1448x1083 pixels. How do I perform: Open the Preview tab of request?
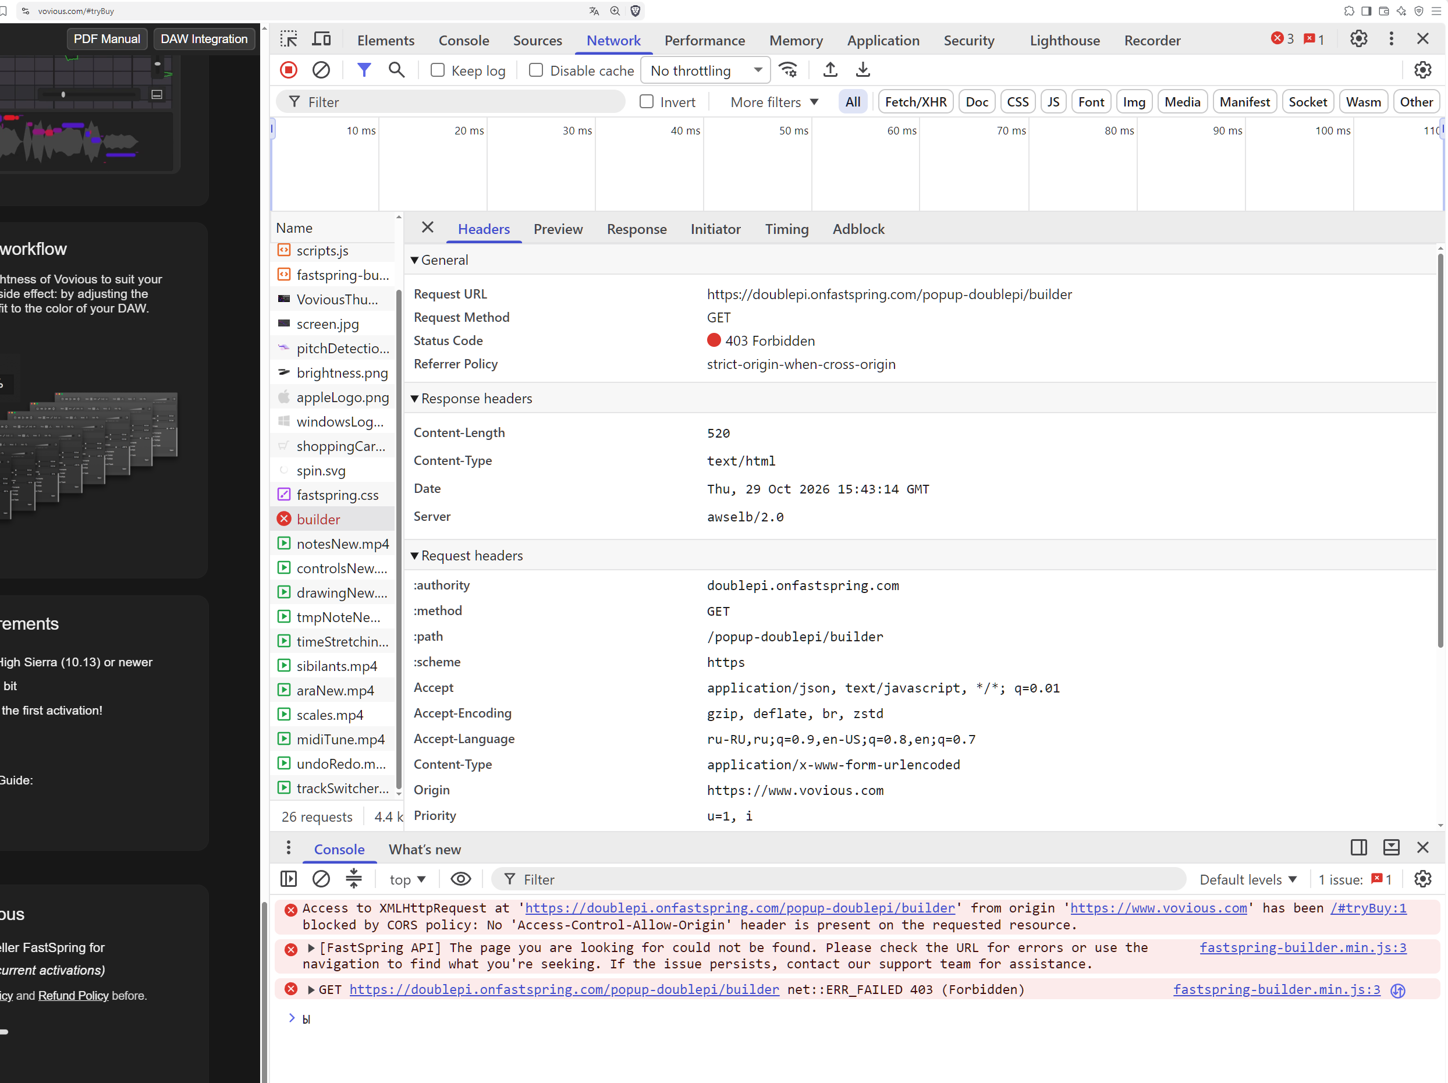click(558, 229)
